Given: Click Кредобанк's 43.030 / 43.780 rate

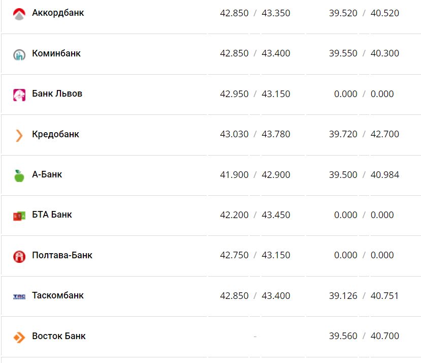Looking at the screenshot, I should tap(255, 134).
